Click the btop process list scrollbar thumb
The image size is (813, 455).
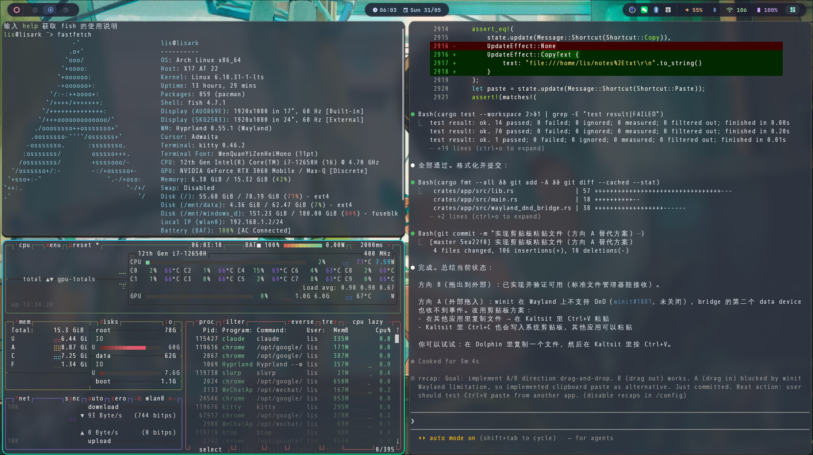tap(397, 339)
